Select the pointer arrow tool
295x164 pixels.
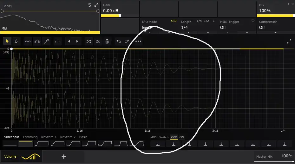point(7,41)
